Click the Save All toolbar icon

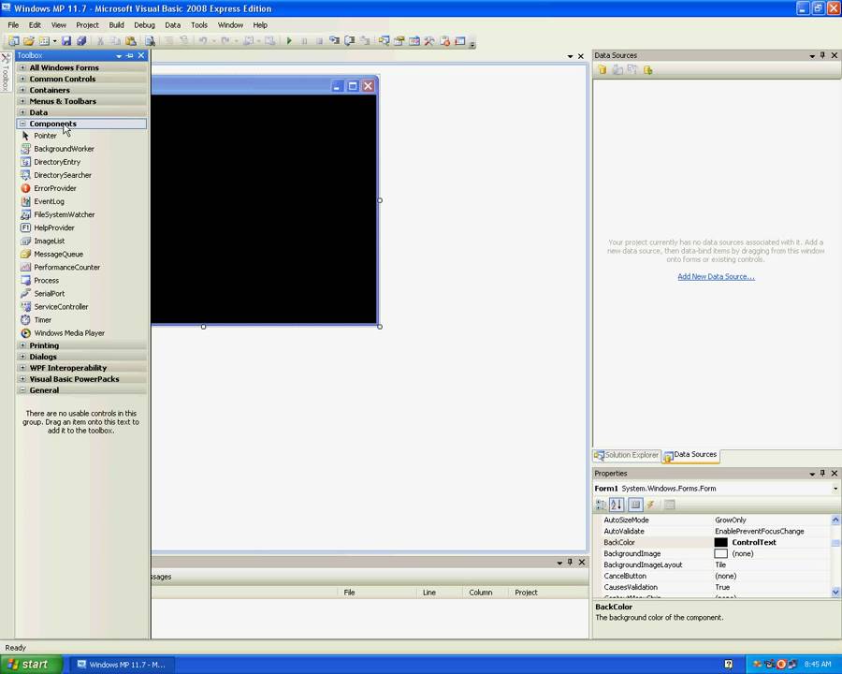[x=81, y=41]
